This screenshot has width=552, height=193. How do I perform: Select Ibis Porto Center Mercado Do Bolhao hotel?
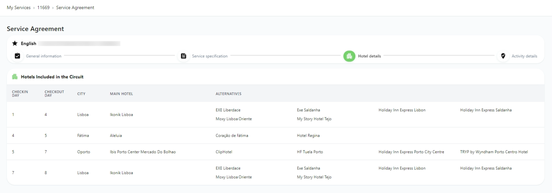(143, 152)
